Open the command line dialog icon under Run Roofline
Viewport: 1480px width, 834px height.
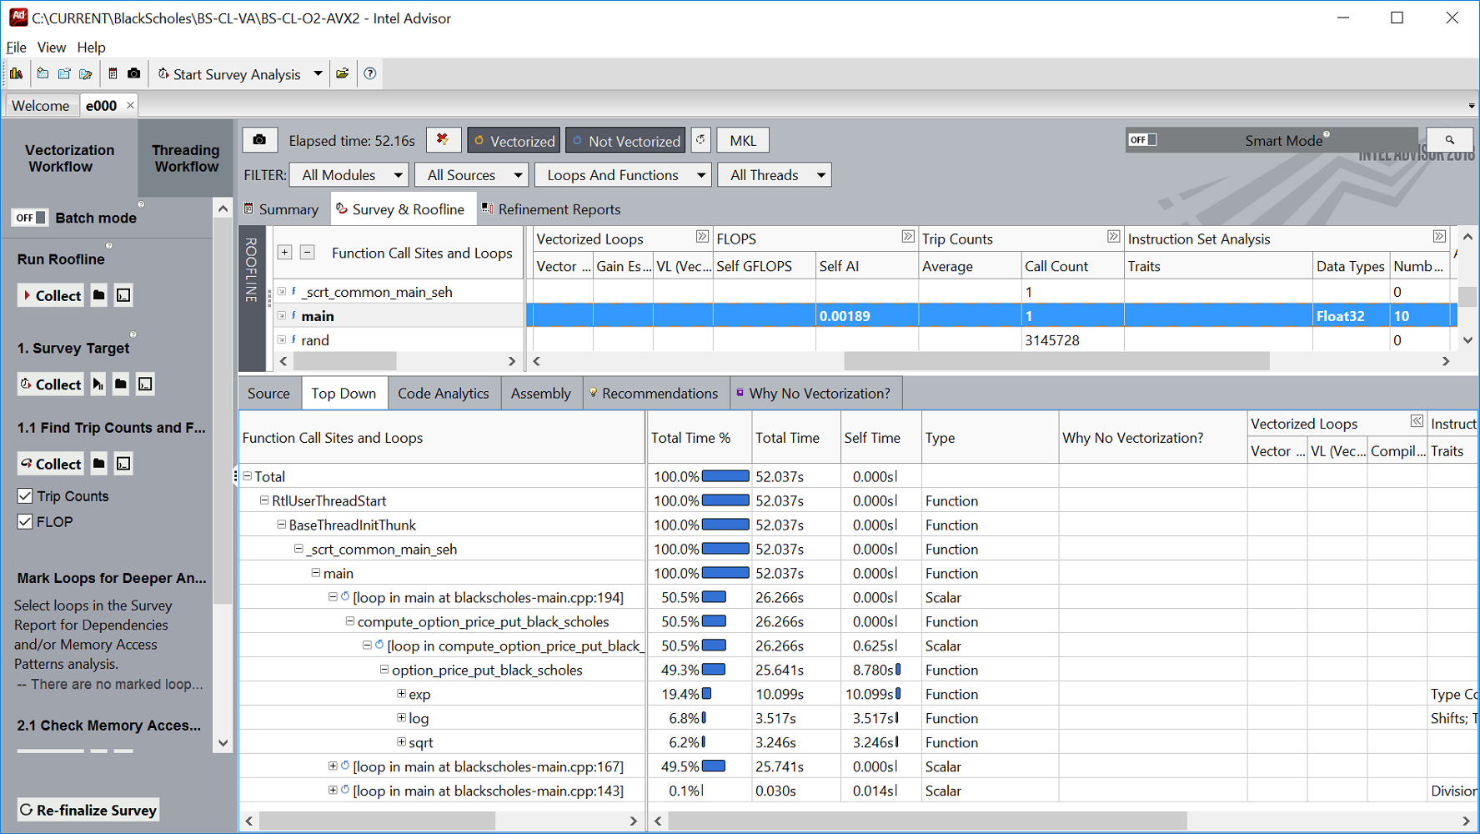coord(123,294)
